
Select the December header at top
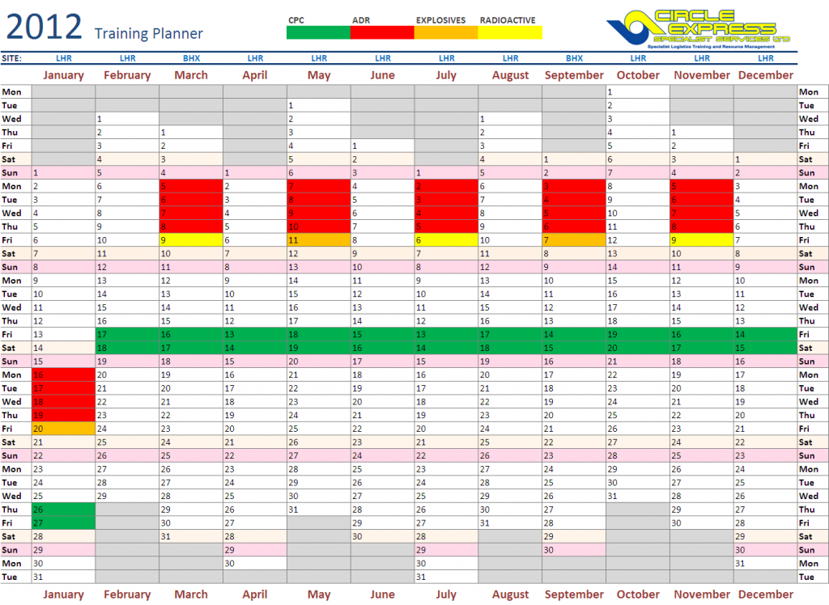[x=766, y=75]
